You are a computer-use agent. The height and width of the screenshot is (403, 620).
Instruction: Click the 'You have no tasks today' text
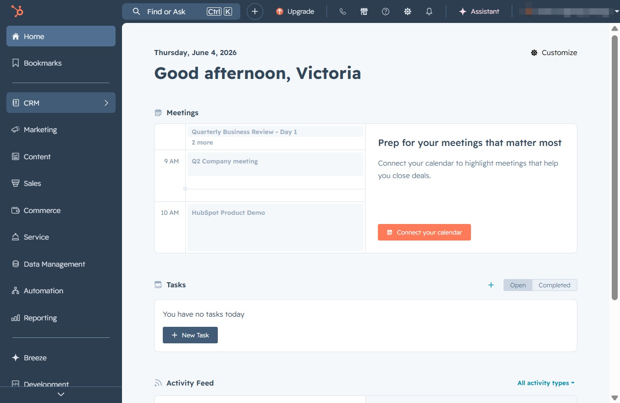204,314
